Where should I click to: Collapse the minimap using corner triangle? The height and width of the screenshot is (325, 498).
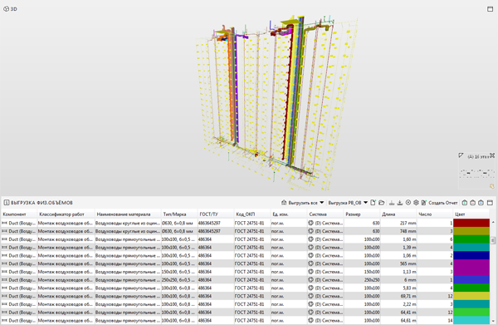461,155
